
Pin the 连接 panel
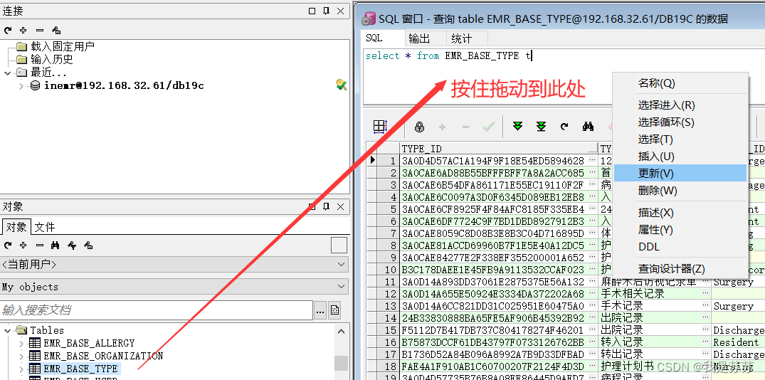pos(327,11)
